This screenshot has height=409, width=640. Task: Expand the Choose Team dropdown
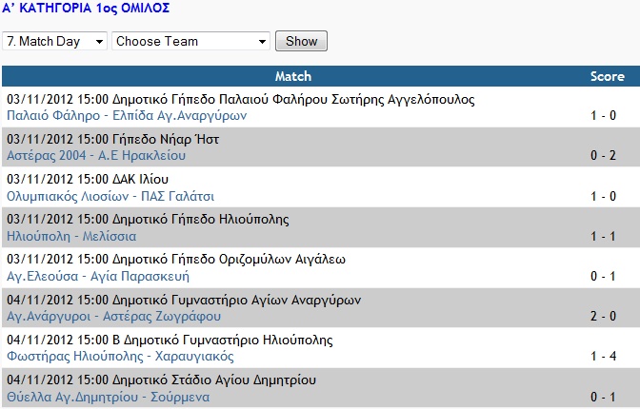[x=191, y=41]
